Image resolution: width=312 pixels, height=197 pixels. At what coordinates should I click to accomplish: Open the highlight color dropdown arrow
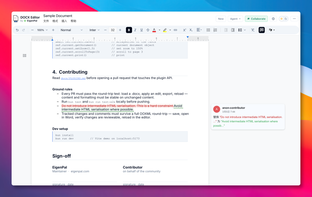pos(170,30)
